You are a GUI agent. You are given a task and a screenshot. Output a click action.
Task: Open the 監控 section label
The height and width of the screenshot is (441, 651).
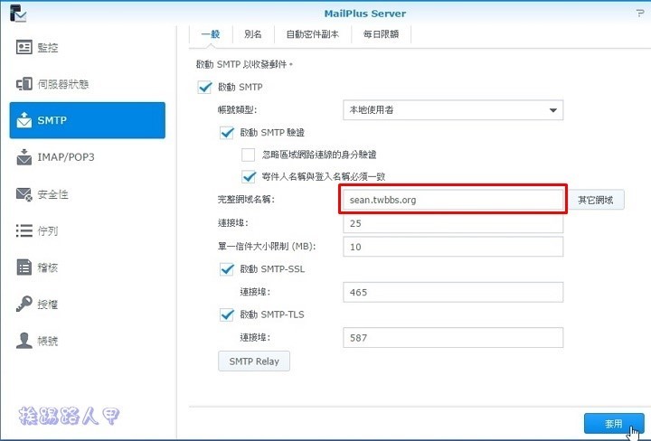[x=48, y=48]
